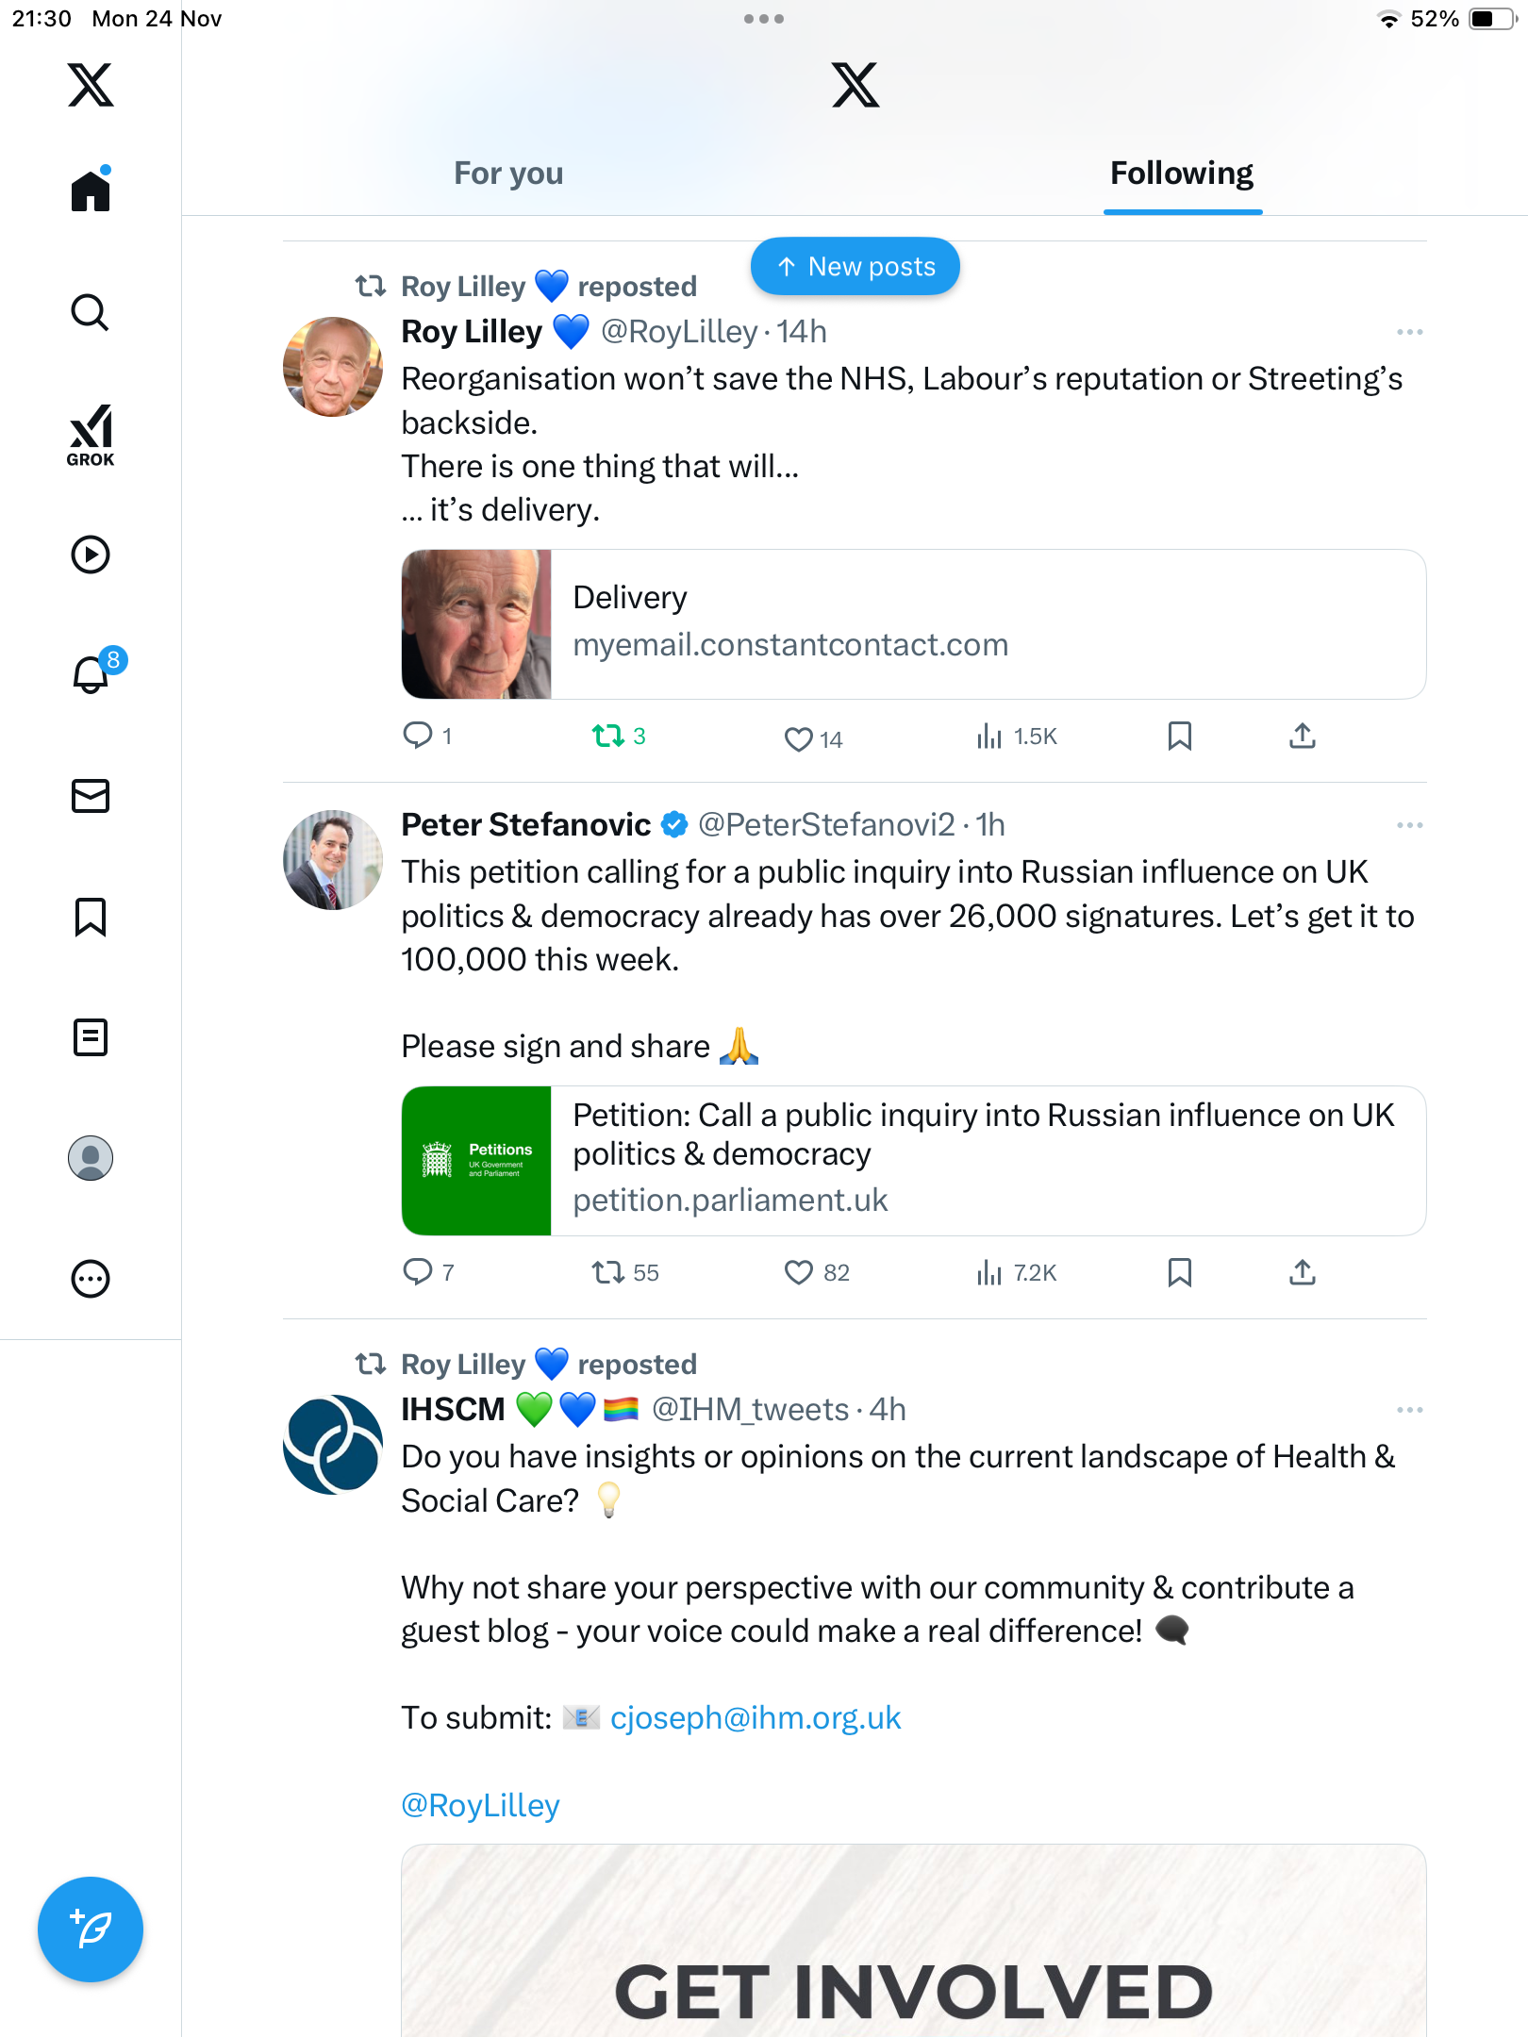
Task: Share Roy Lilley's Delivery post
Action: pos(1303,736)
